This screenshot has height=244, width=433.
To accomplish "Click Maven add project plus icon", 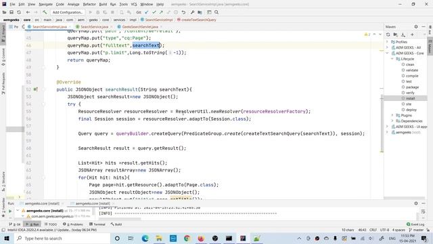I will pos(412,35).
